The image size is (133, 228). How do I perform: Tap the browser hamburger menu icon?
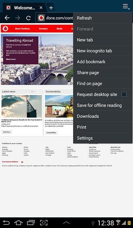point(126,7)
